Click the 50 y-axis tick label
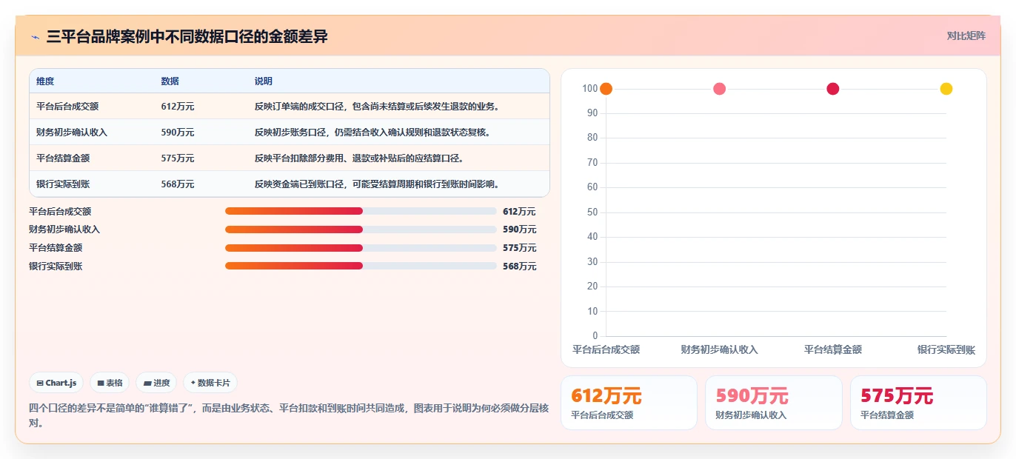This screenshot has height=459, width=1016. [592, 212]
